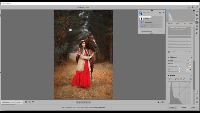Select the Zoom tool magnifier icon
Screen dimensions: 200x113
pos(197,91)
